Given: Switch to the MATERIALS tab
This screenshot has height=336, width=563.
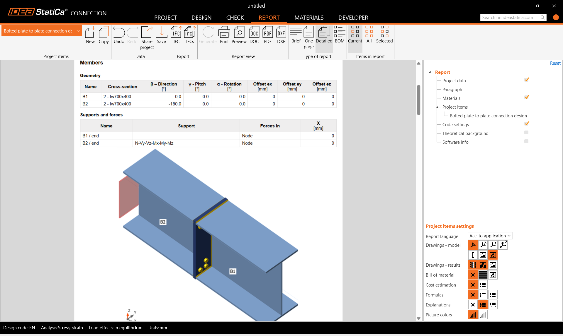Looking at the screenshot, I should click(x=309, y=18).
